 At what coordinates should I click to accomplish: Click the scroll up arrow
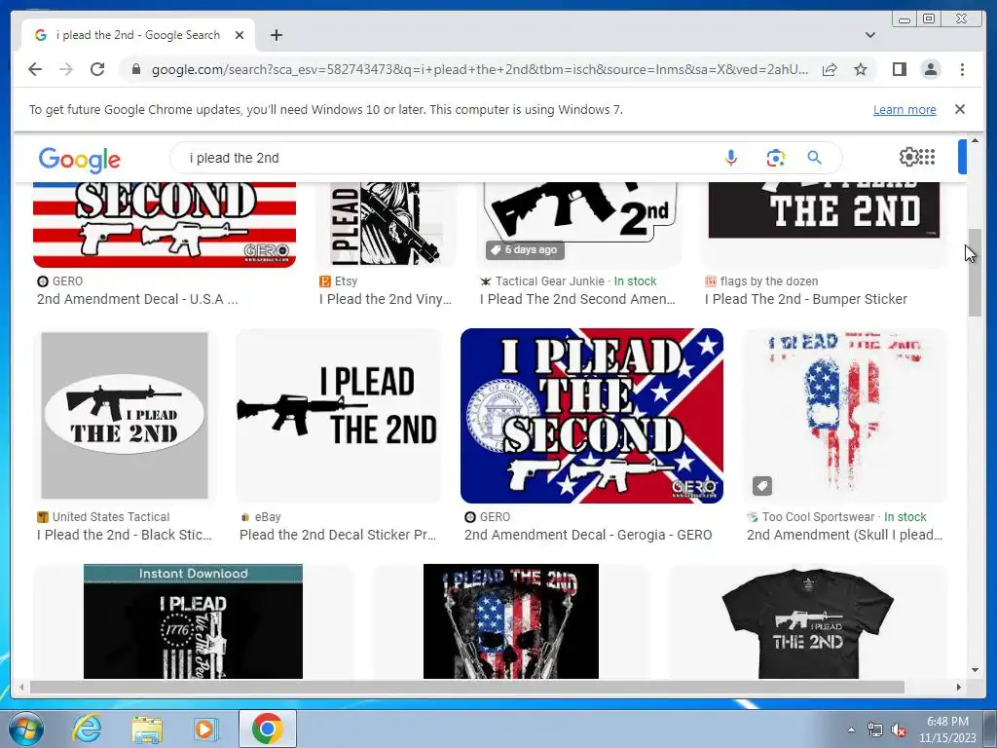pos(975,140)
